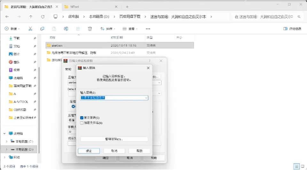Click 百度网盘下载 breadcrumb in address bar
The width and height of the screenshot is (307, 170).
tap(130, 17)
